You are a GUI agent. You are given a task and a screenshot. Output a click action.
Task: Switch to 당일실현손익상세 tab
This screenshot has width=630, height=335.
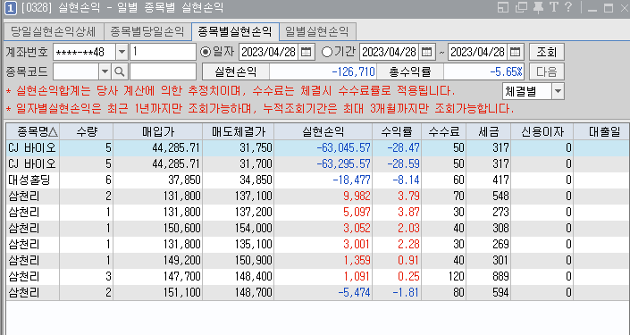54,32
